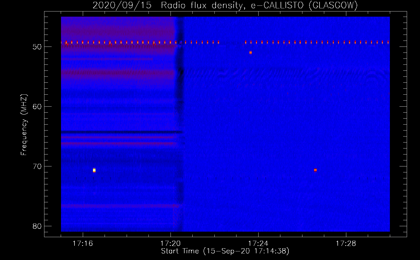Click the plot title "Radio flux density, e-CALLISTO (GLASGOW)"
Screen dimensions: 420x260
259,5
